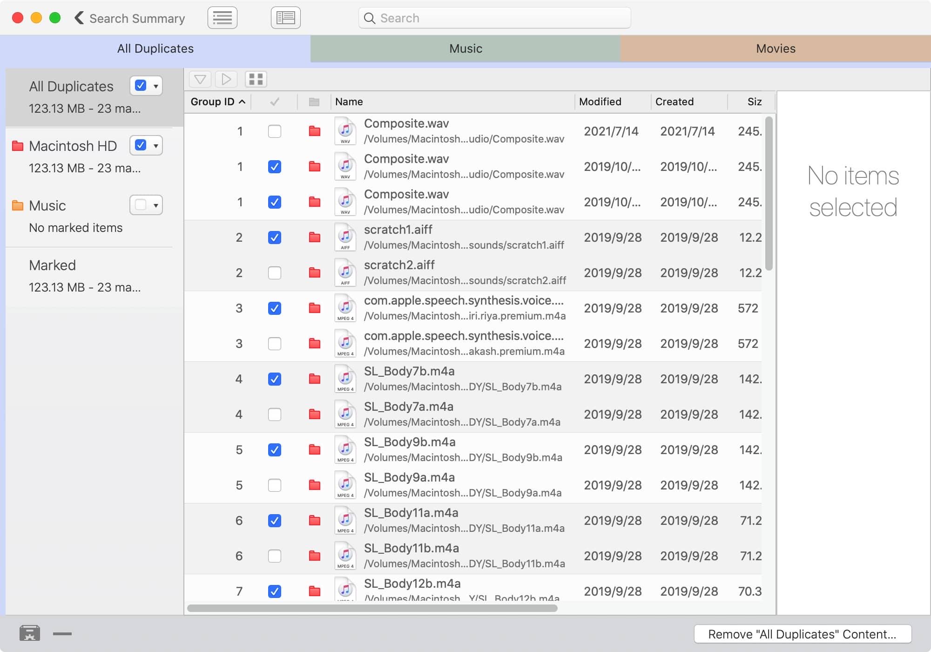This screenshot has width=931, height=652.
Task: Click the detail pane view icon
Action: pyautogui.click(x=285, y=18)
